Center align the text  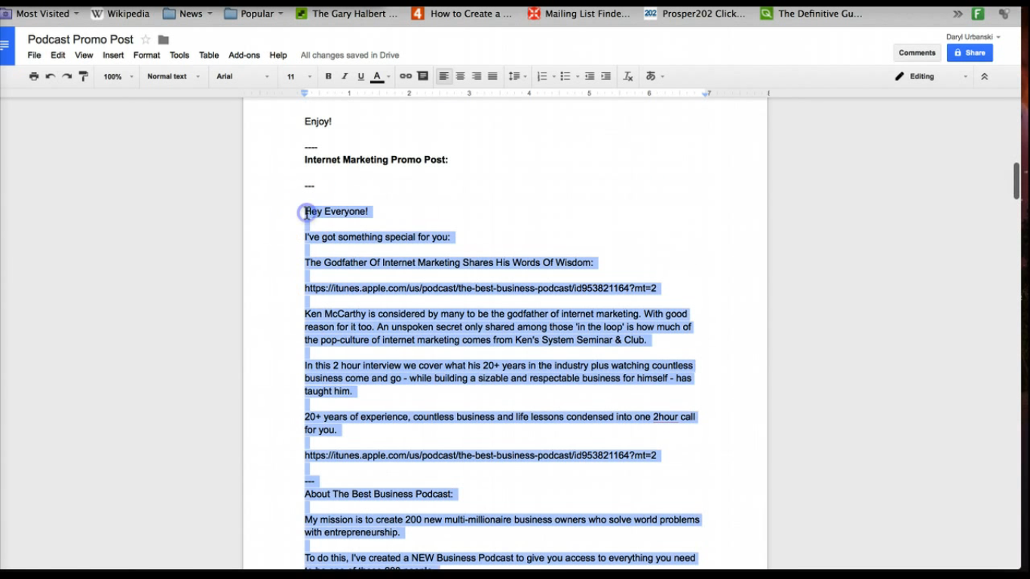coord(460,76)
